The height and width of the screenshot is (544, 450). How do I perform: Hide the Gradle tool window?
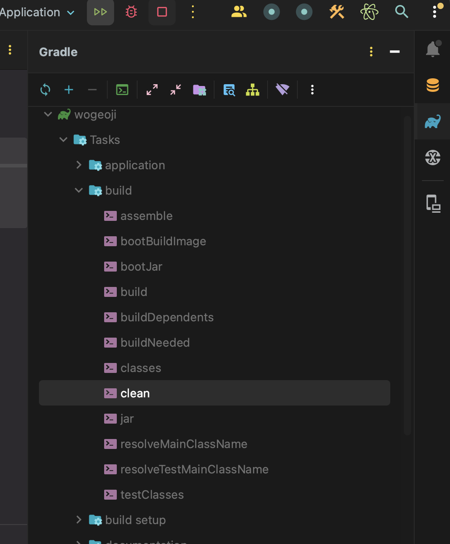click(395, 52)
